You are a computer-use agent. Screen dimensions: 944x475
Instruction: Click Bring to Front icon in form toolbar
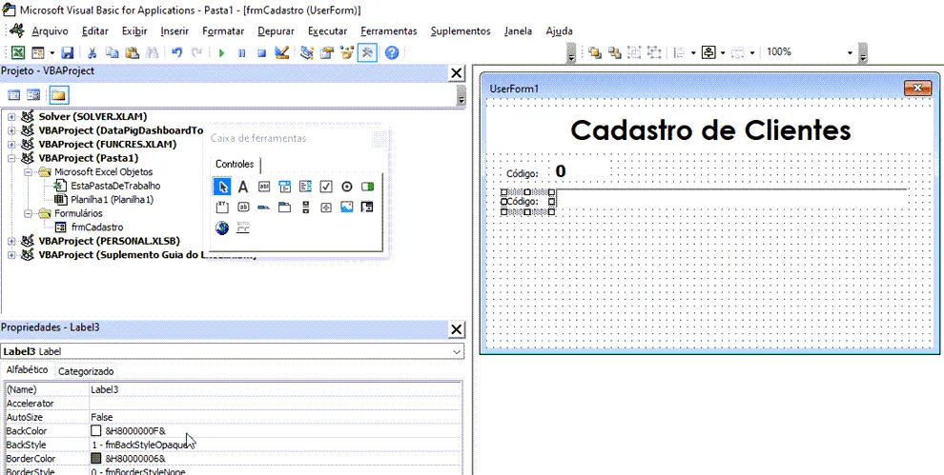(x=595, y=53)
